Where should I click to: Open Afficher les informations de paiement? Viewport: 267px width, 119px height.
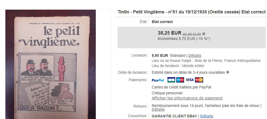tap(187, 98)
